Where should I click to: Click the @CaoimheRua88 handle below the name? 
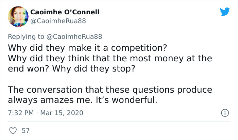pos(58,21)
